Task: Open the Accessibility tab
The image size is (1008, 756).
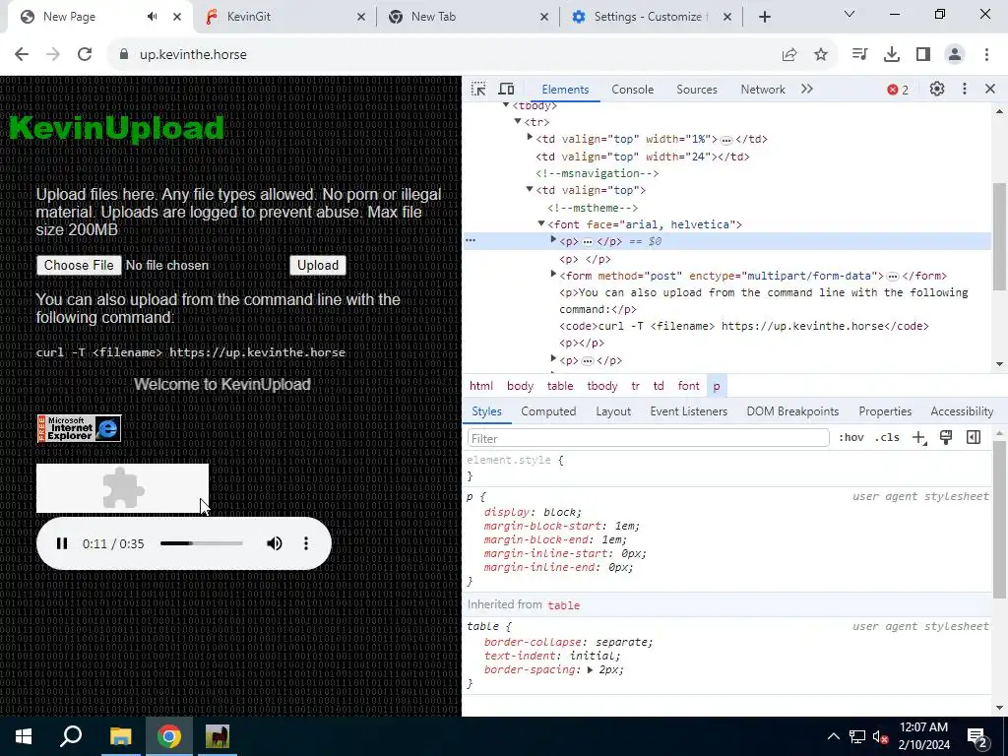Action: point(962,411)
